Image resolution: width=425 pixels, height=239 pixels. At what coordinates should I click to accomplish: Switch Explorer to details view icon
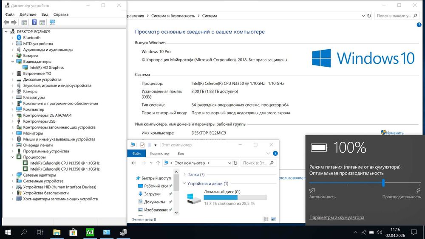click(266, 219)
